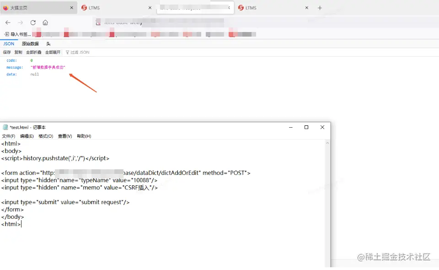This screenshot has height=270, width=439.
Task: Open 格式(O) menu in Notepad
Action: tap(46, 136)
